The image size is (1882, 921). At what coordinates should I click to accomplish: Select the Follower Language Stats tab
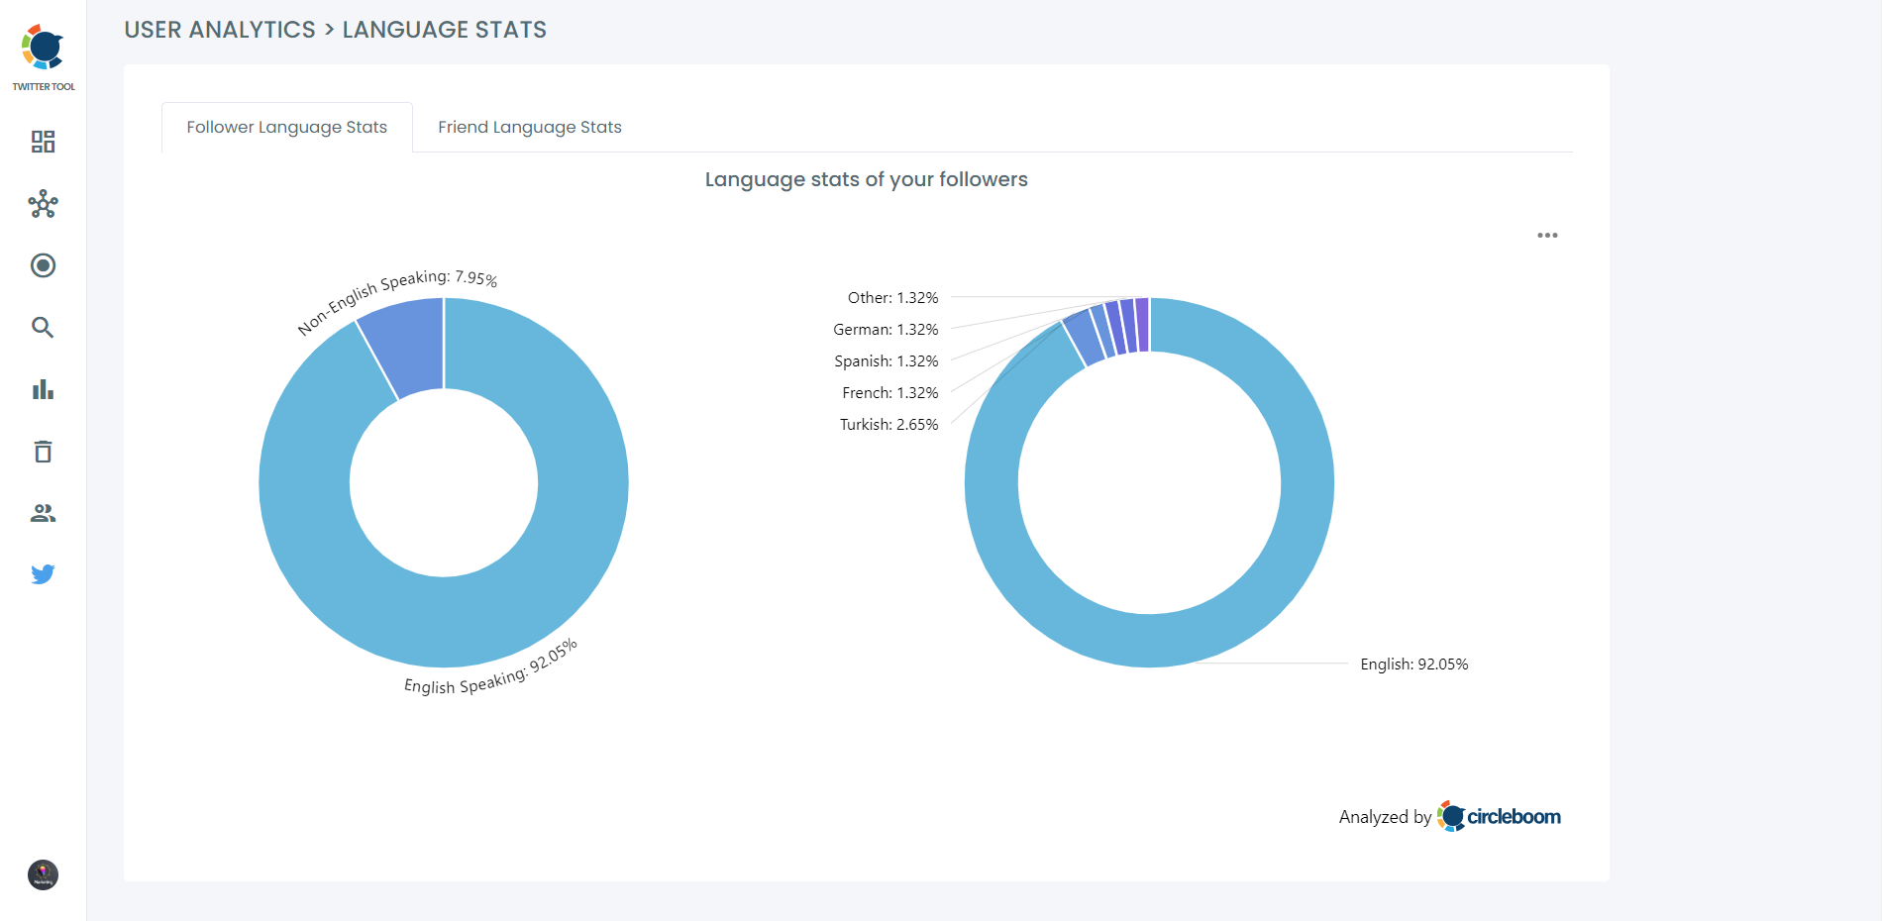tap(286, 127)
